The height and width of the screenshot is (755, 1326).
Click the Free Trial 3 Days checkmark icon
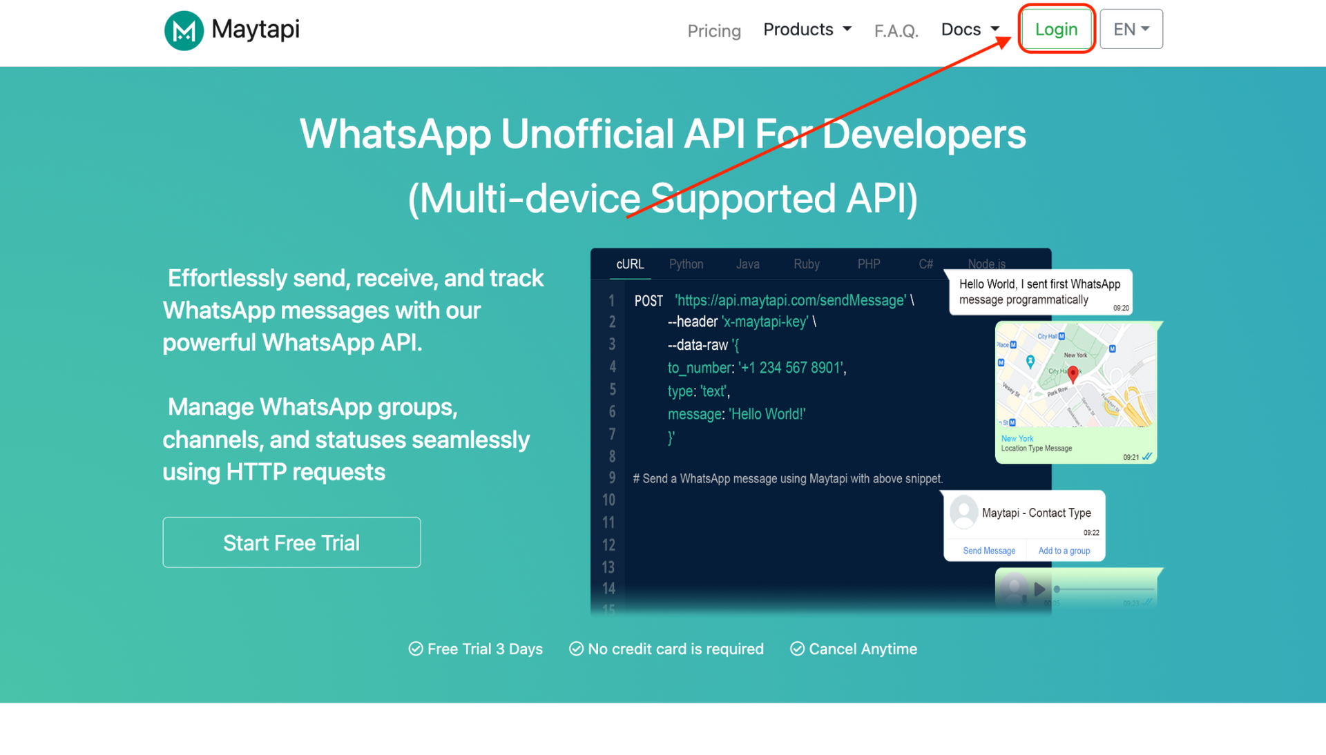click(415, 649)
